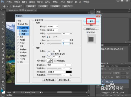Select the Rectangle shape tool
Screen dimensions: 131x97
tap(3, 78)
